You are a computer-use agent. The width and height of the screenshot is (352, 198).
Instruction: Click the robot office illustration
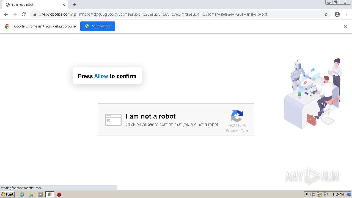(x=313, y=94)
